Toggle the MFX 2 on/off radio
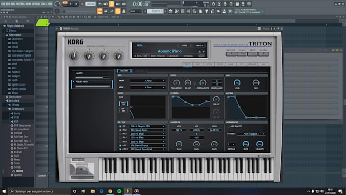Viewport: 346px width, 195px height. 120,149
